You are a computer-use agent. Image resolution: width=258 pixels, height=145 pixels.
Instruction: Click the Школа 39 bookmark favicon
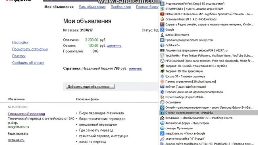(162, 77)
